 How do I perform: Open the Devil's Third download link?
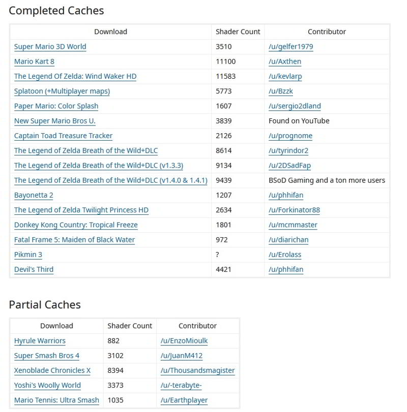34,269
